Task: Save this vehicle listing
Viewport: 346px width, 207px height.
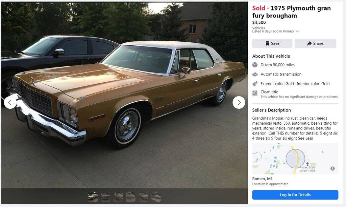Action: pyautogui.click(x=272, y=43)
